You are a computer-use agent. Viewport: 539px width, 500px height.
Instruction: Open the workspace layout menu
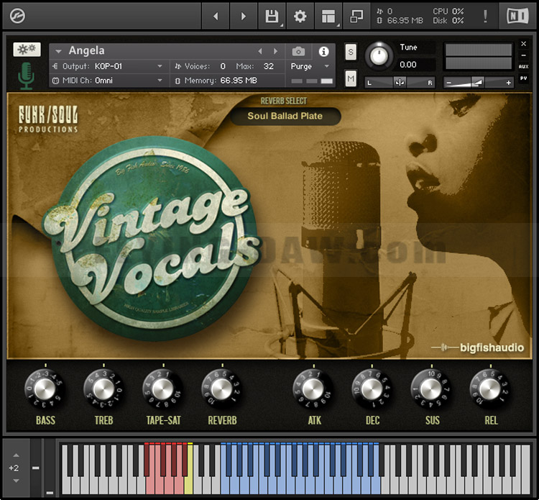328,16
